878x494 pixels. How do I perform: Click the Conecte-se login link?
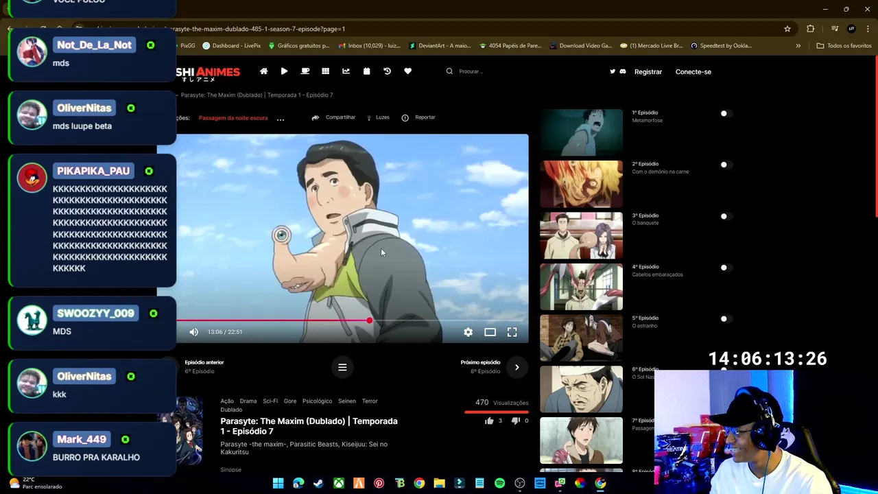(x=693, y=71)
